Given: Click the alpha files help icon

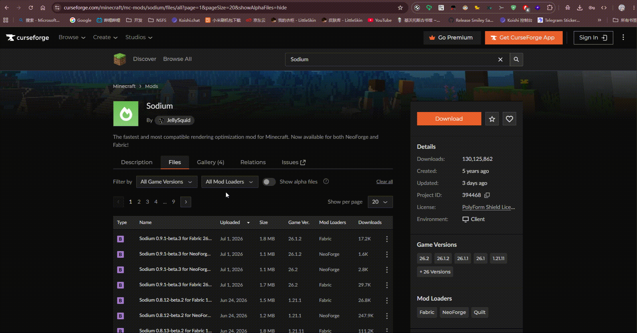Looking at the screenshot, I should coord(326,182).
